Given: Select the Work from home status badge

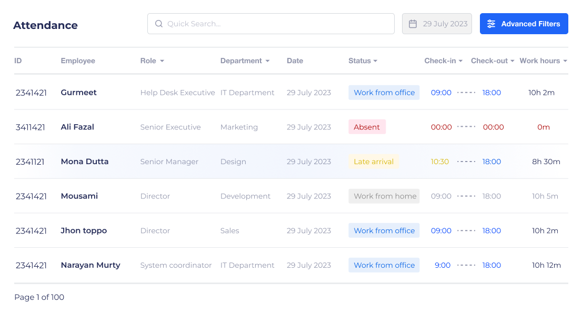Looking at the screenshot, I should tap(384, 196).
